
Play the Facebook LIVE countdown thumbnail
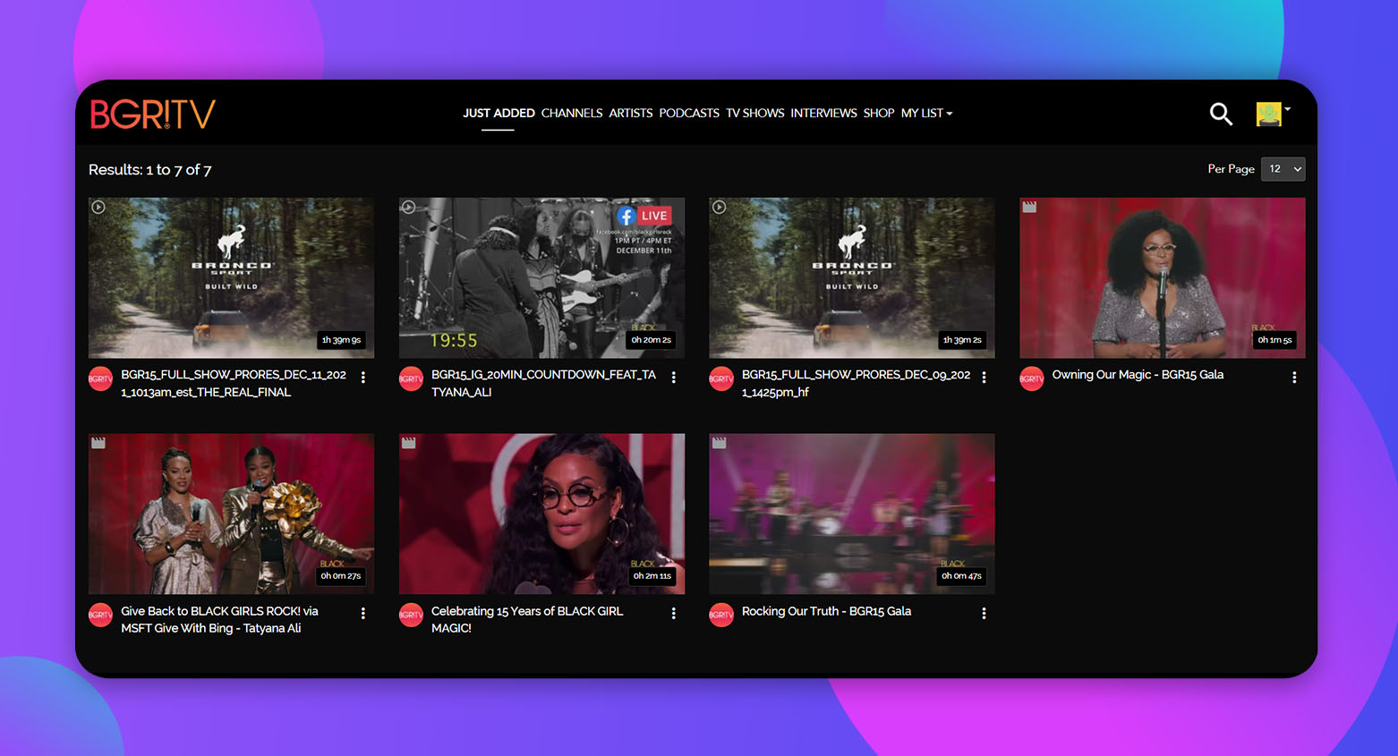[541, 277]
